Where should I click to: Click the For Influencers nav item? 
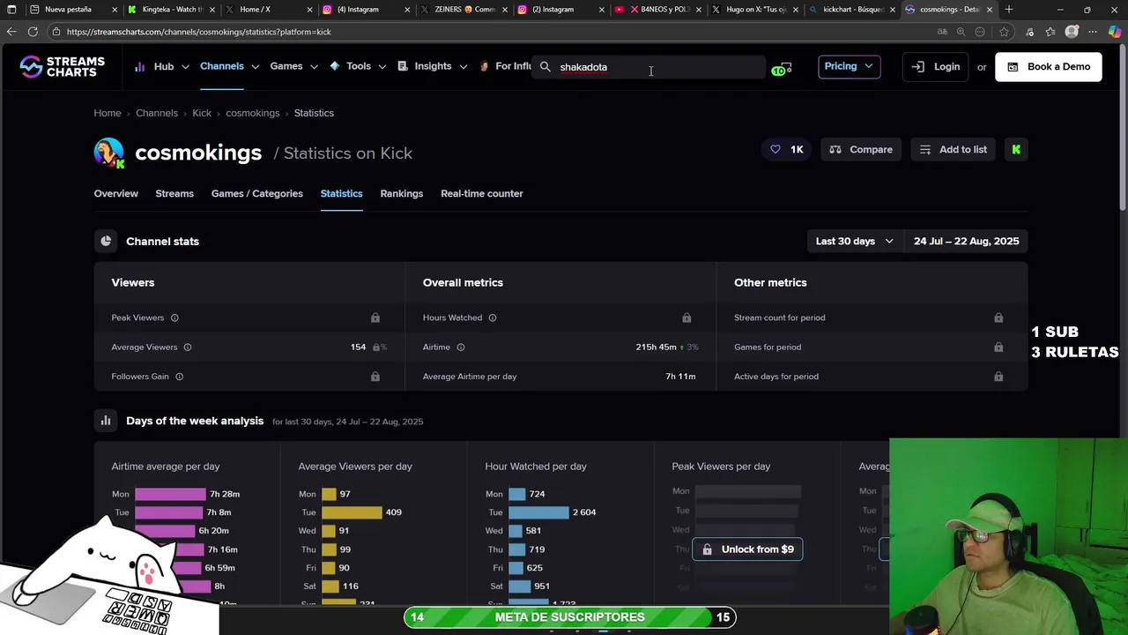pos(506,67)
